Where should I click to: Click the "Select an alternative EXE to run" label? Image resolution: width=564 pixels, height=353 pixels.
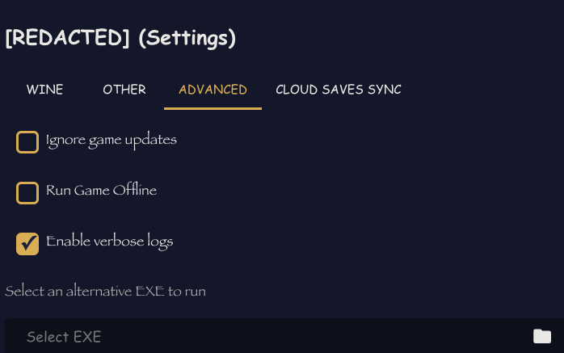pos(105,291)
